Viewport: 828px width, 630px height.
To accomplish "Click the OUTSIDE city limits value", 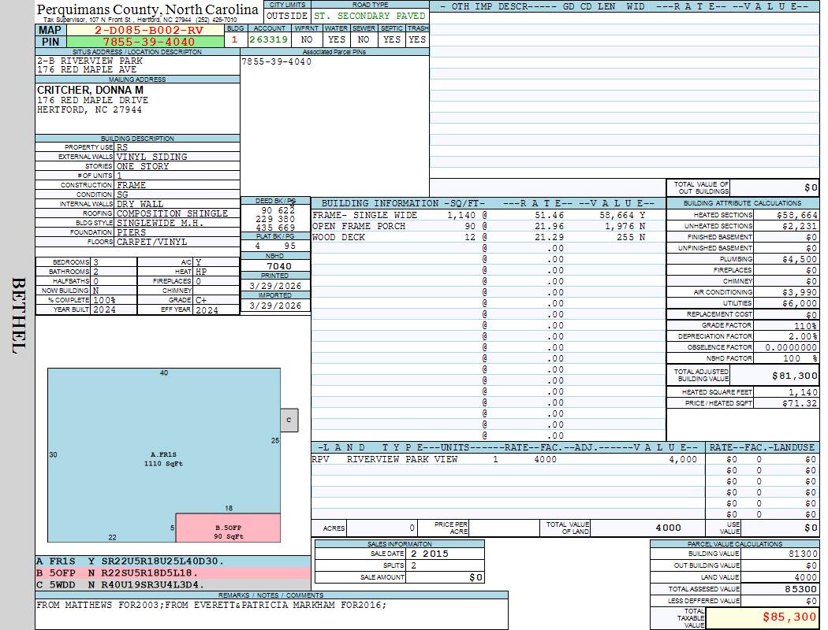I will coord(287,16).
